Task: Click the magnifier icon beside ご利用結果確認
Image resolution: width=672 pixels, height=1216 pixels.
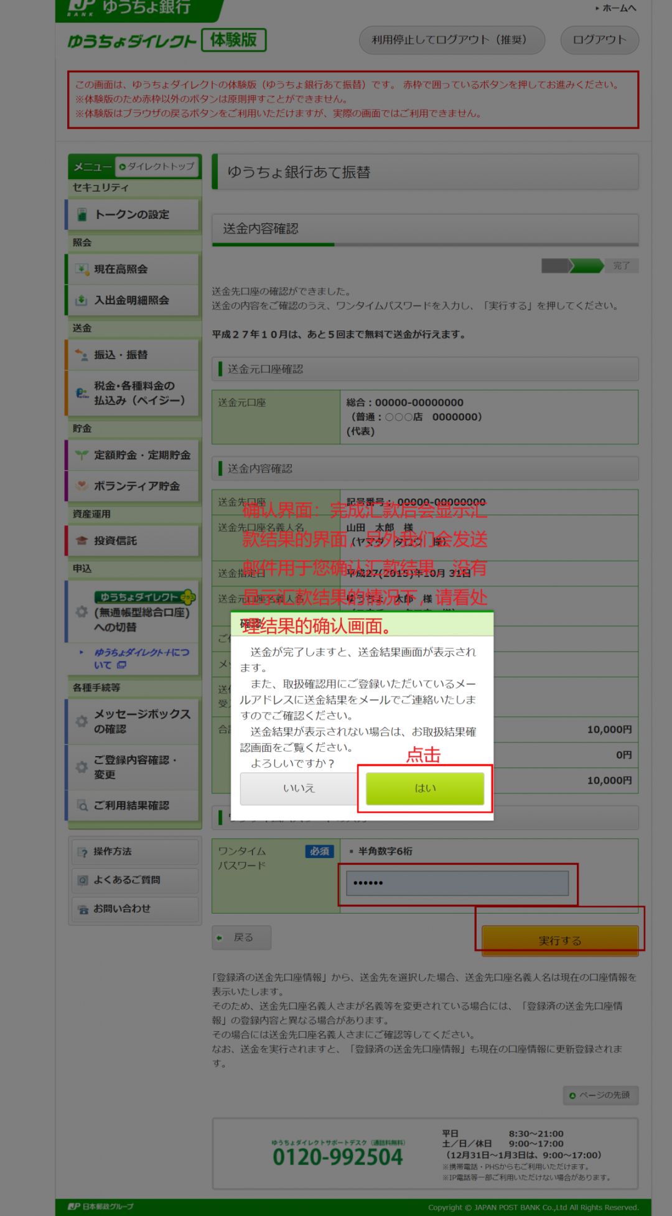Action: tap(82, 805)
